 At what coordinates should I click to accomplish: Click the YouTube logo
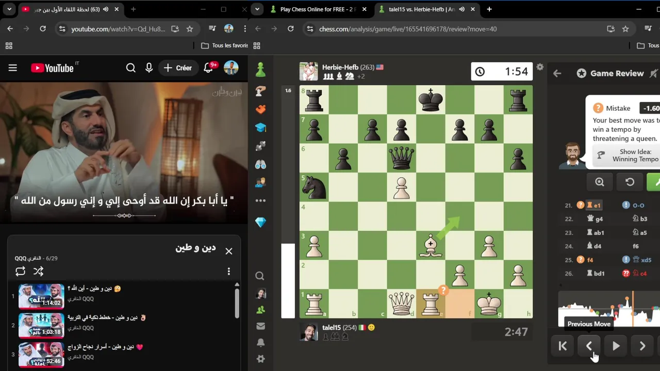tap(52, 68)
